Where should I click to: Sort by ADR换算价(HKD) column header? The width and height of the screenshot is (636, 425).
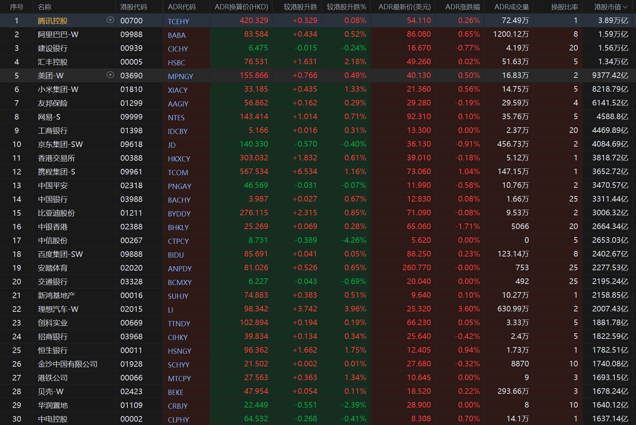pyautogui.click(x=241, y=7)
